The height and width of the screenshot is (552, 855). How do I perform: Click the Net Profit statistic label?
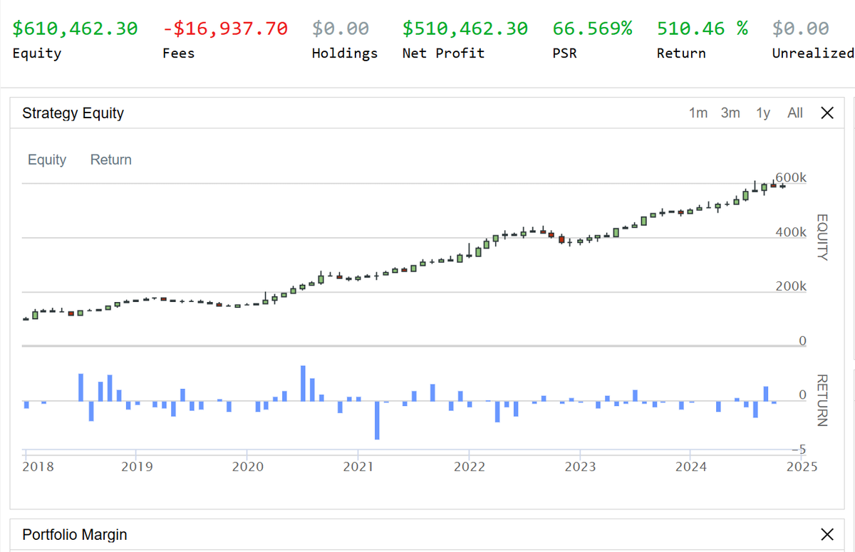[443, 53]
